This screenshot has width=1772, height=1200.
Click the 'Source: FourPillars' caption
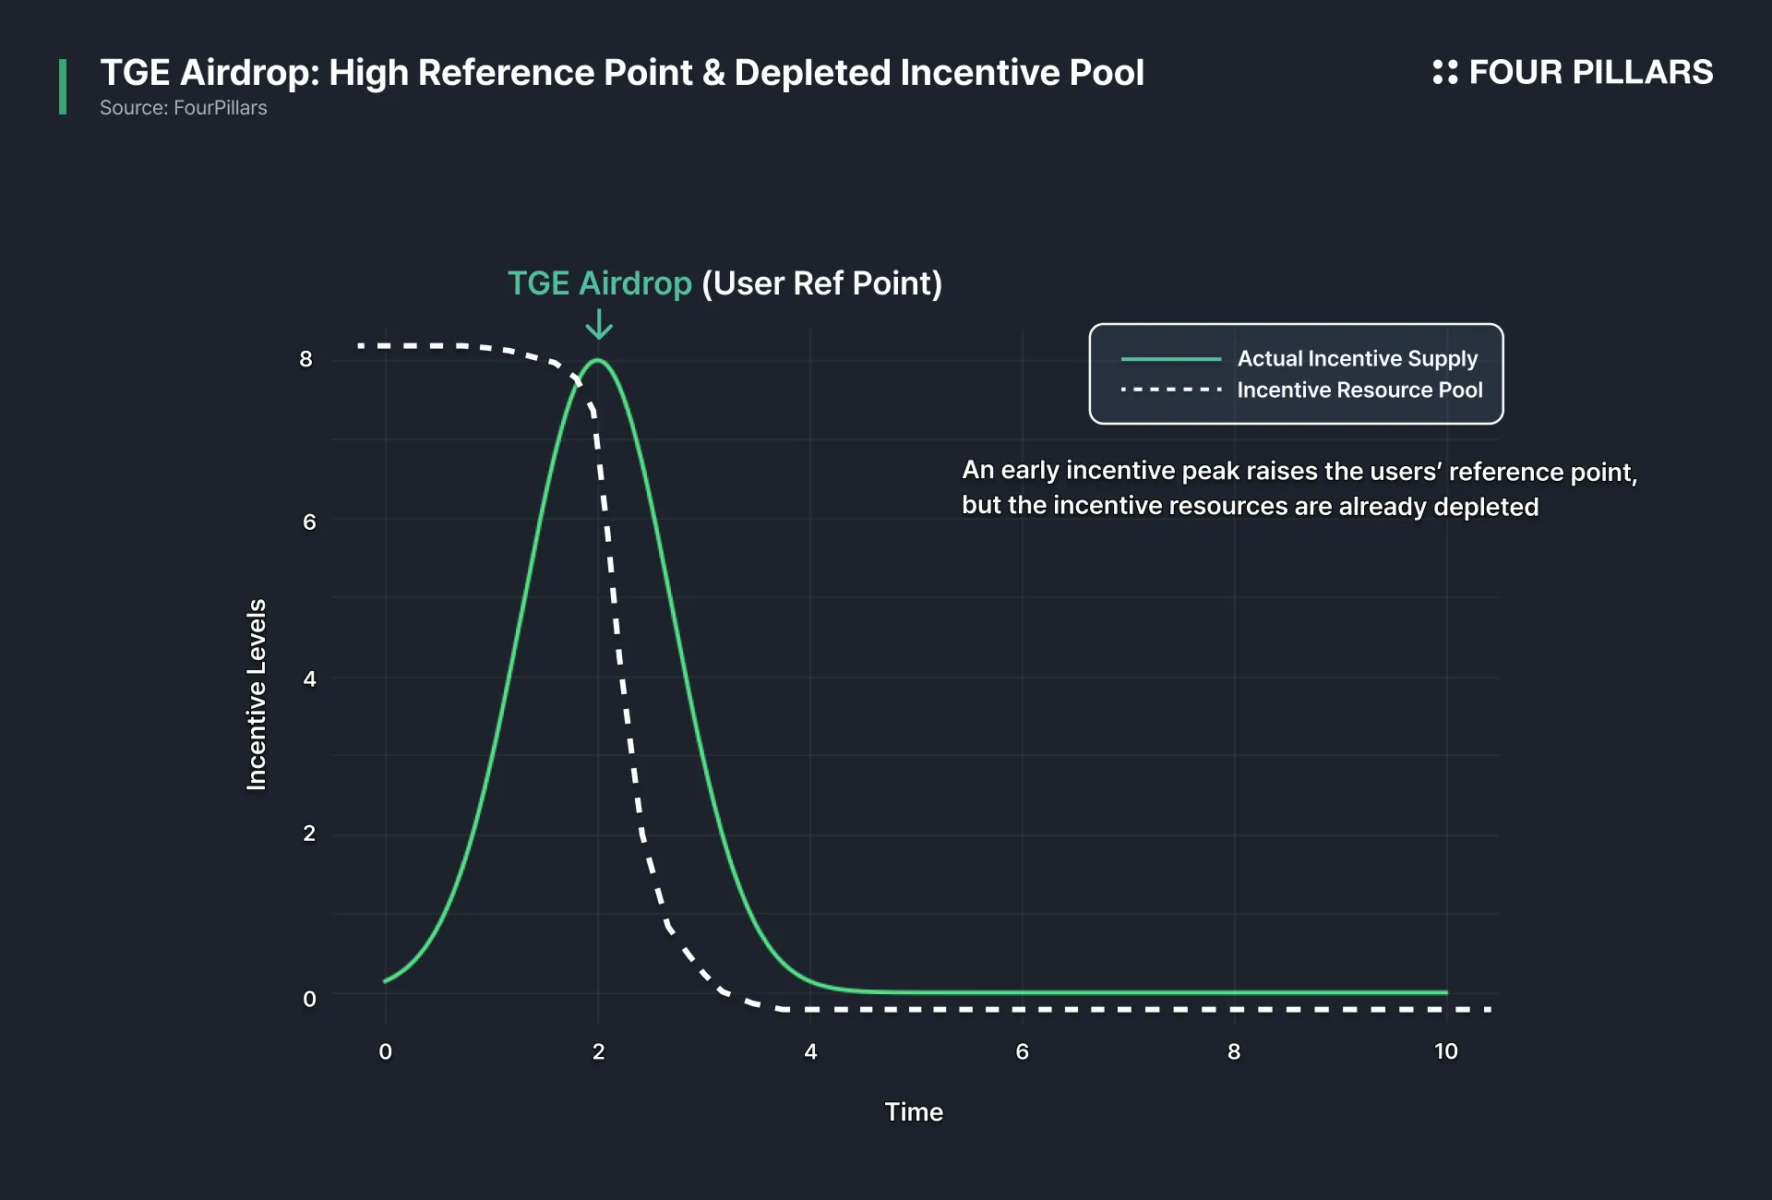coord(183,108)
